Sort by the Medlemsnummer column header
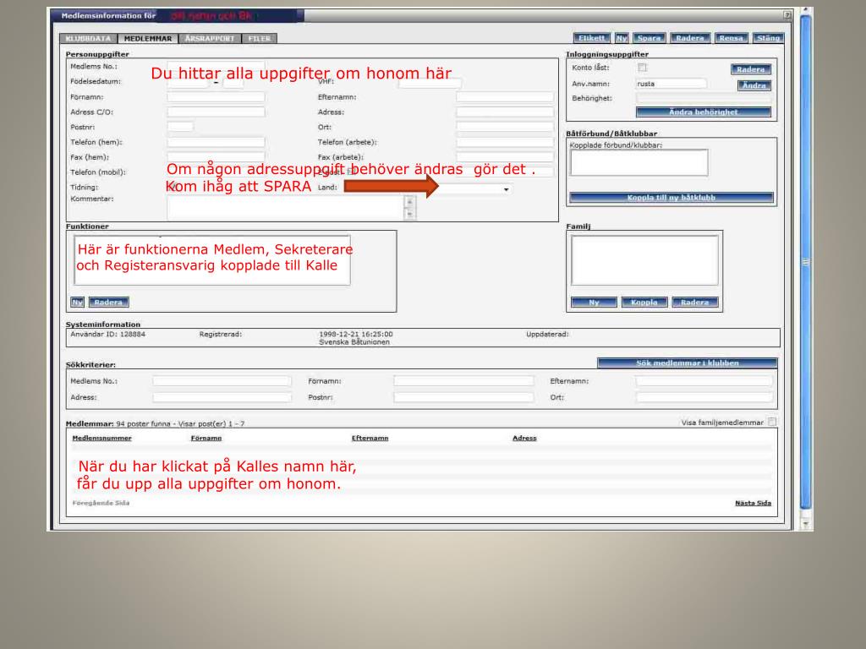Viewport: 866px width, 649px height. pyautogui.click(x=101, y=439)
